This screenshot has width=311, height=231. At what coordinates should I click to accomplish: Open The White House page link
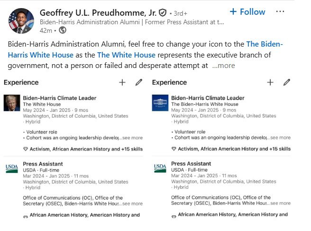pos(126,55)
